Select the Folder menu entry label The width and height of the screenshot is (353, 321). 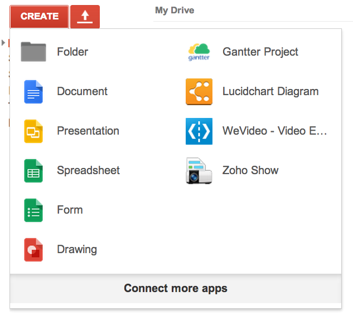[x=72, y=52]
